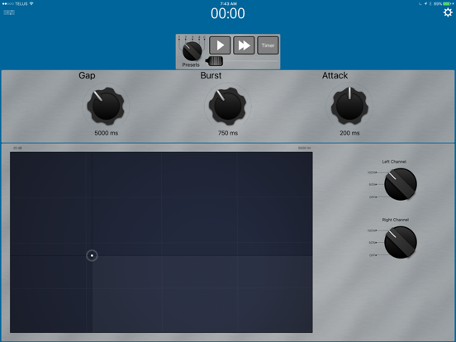Open settings via the gear icon

pyautogui.click(x=448, y=12)
